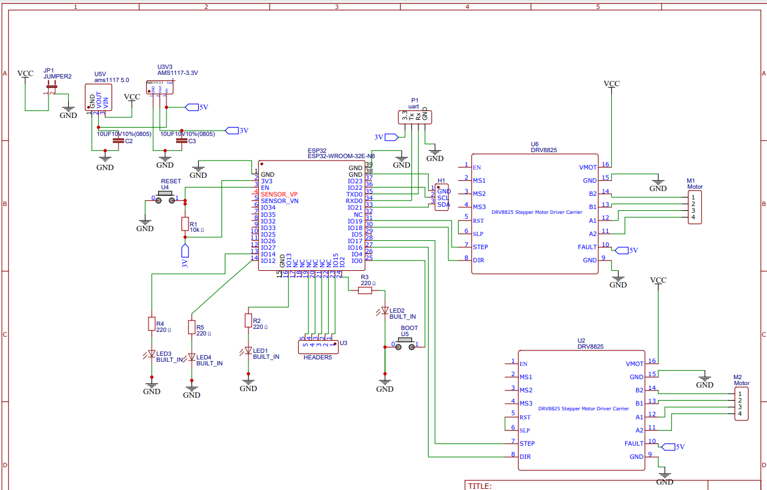Click the MS1 pin label on U6
Screen dimensions: 767x490
(479, 180)
